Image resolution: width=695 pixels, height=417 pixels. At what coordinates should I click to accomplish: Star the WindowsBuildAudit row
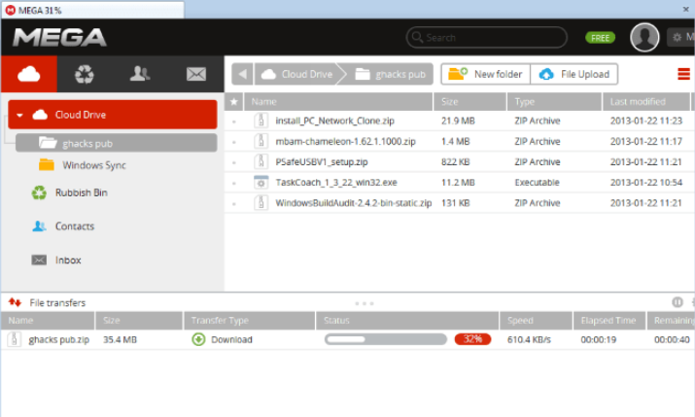tap(234, 203)
